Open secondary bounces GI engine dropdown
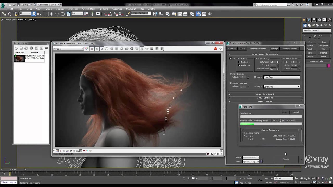The height and width of the screenshot is (187, 333). pos(281,87)
